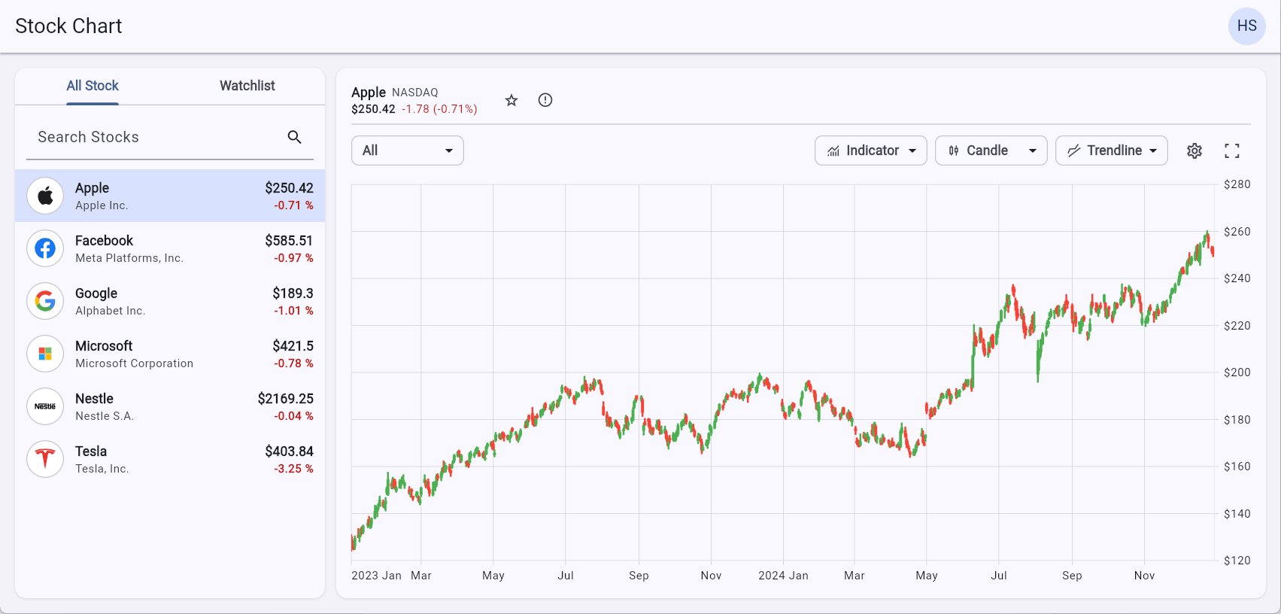Open chart settings gear
The width and height of the screenshot is (1281, 614).
coord(1194,150)
